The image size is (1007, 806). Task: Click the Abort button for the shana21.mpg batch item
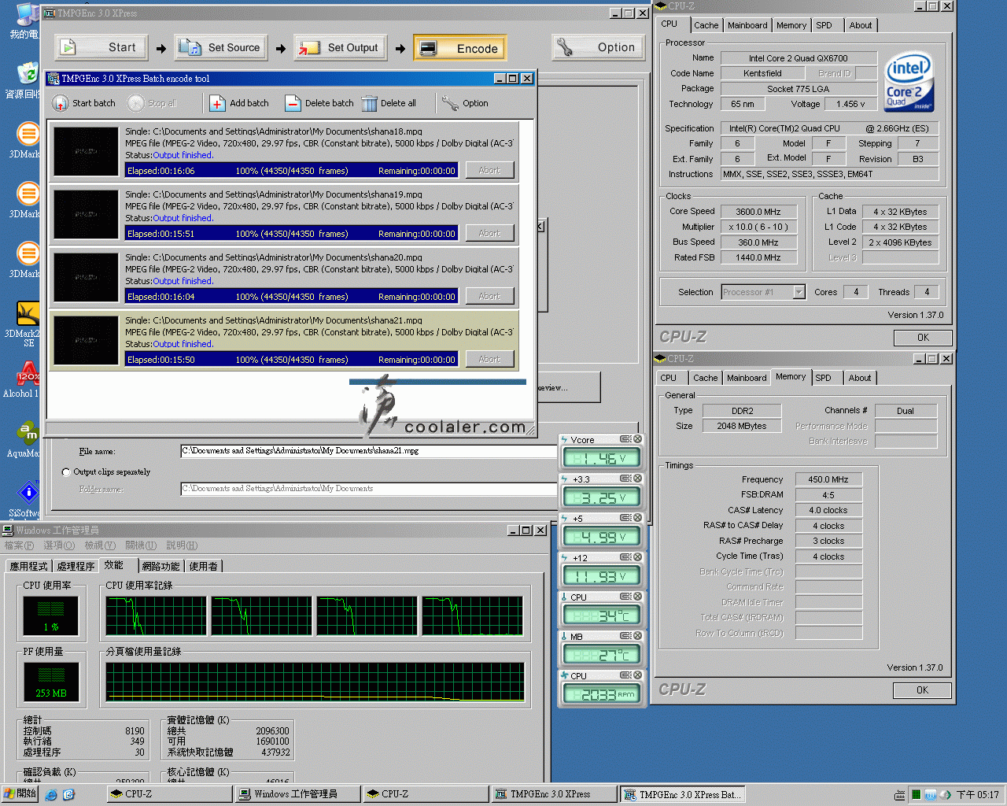click(489, 359)
